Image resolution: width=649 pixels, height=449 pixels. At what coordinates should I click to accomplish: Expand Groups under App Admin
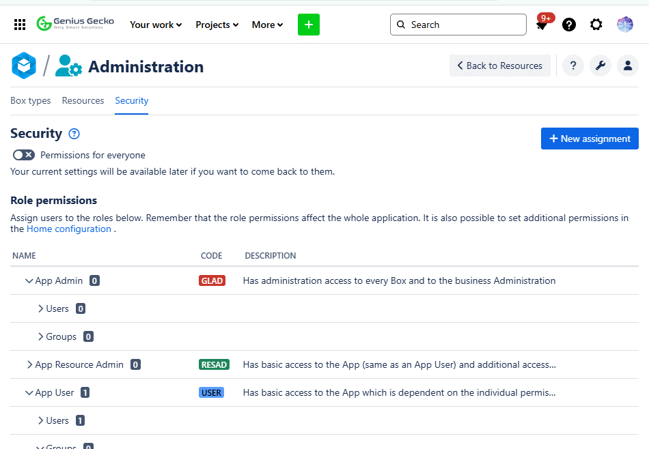41,336
